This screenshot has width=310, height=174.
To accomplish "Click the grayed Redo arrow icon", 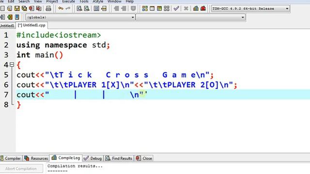I will pos(68,9).
